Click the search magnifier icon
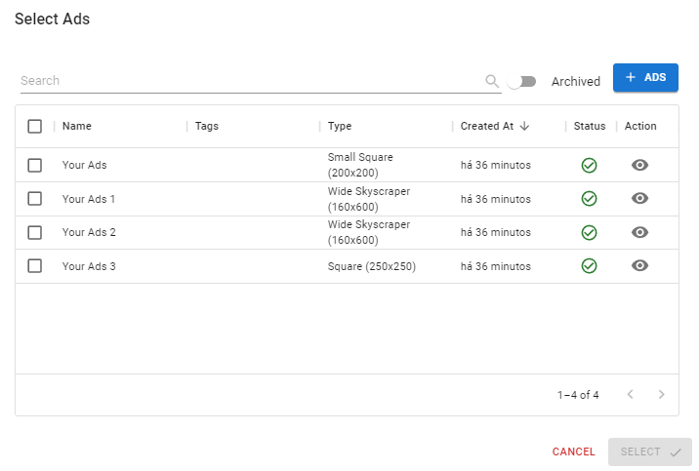Screen dimensions: 699x471 coord(492,81)
